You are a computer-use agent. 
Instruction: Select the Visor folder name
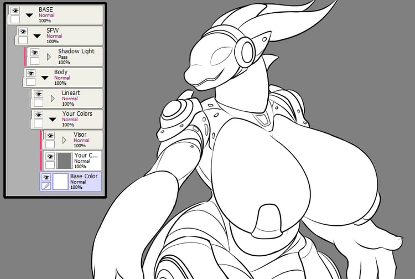pos(80,135)
